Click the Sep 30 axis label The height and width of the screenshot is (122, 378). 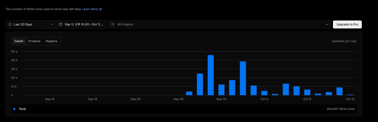click(x=221, y=99)
